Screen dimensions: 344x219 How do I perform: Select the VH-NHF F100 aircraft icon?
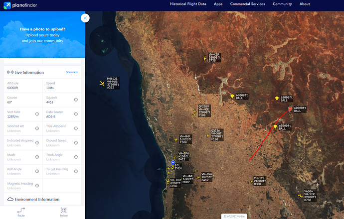tap(176, 139)
